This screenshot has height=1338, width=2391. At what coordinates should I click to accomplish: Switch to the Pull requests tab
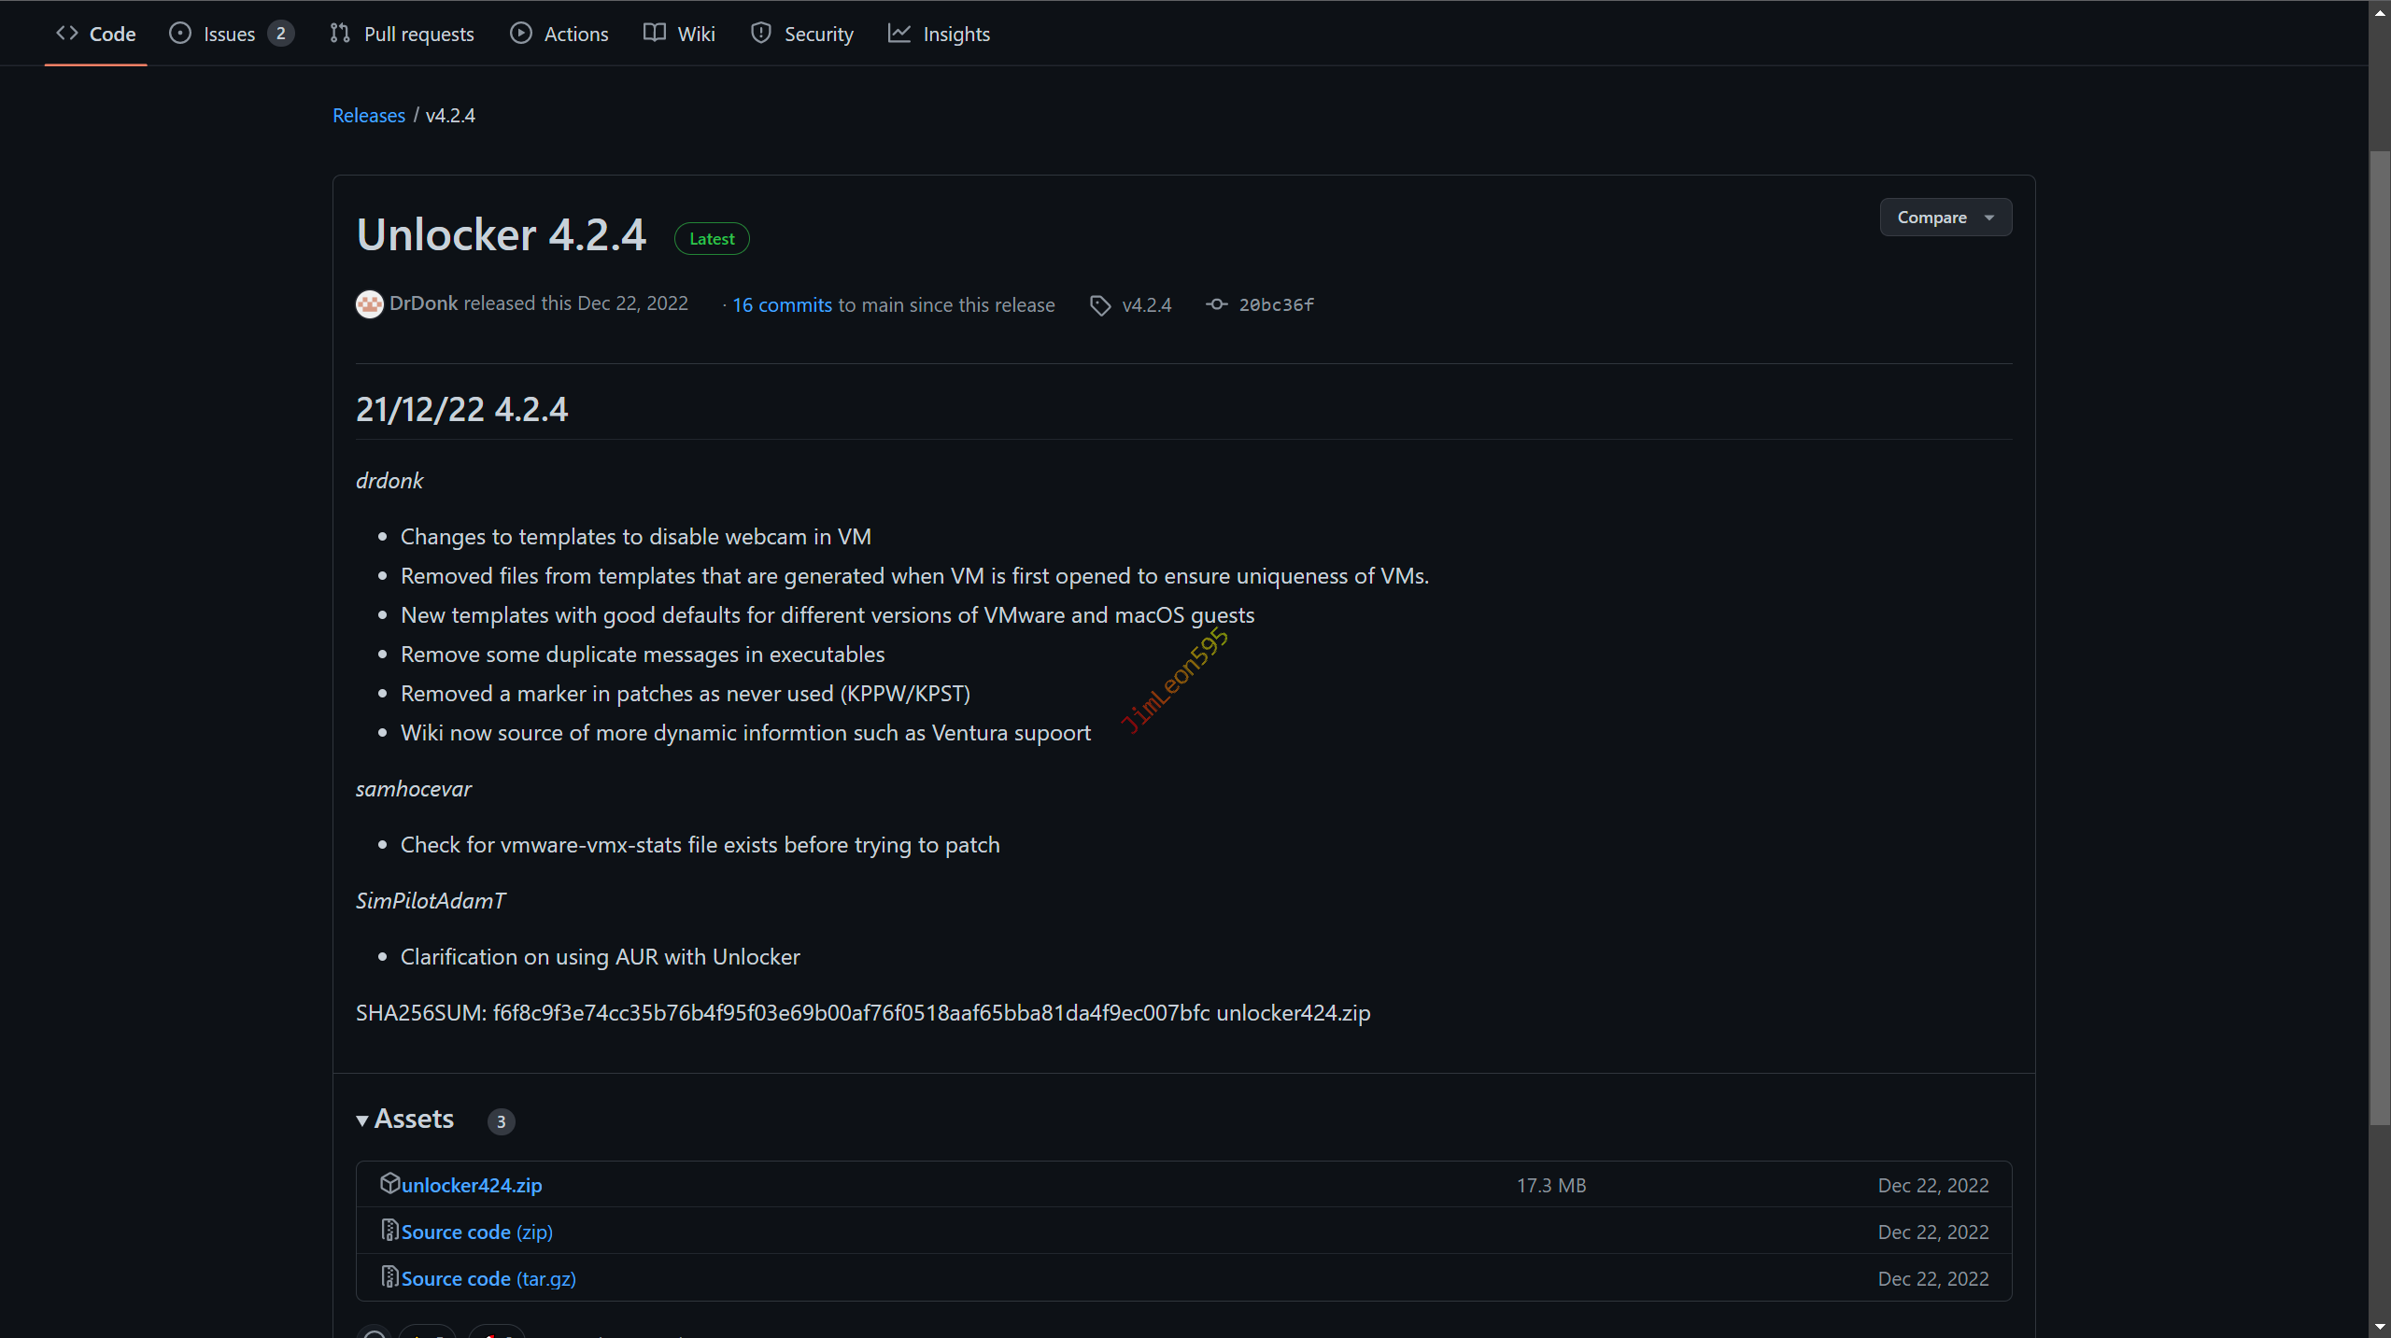pos(418,34)
